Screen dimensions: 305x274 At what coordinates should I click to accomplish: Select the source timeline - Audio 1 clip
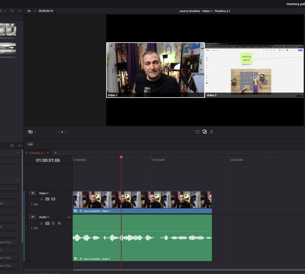(142, 238)
